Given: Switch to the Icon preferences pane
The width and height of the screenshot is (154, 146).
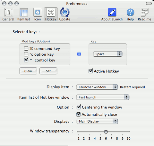Looking at the screenshot, I should tap(38, 15).
